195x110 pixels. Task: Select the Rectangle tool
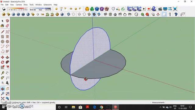[2, 37]
